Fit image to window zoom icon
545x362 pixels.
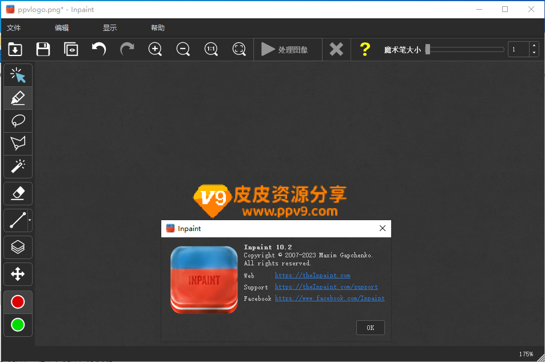coord(239,49)
